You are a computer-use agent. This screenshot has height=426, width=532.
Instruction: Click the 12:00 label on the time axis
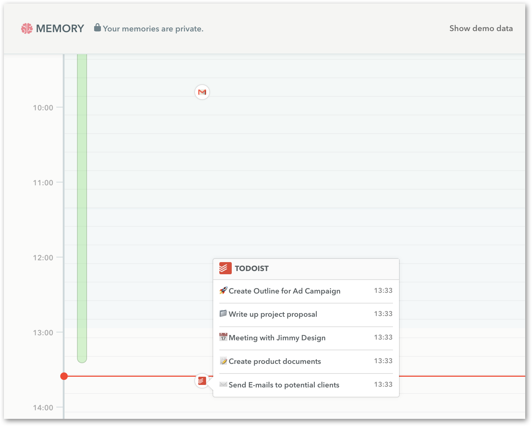pos(42,257)
